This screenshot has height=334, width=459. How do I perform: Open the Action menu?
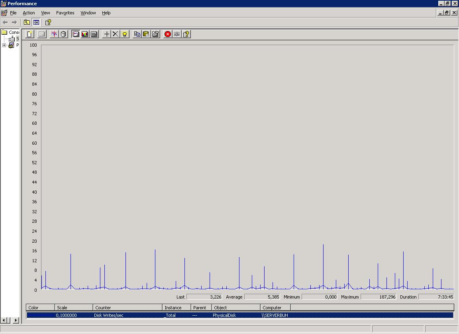click(x=29, y=13)
